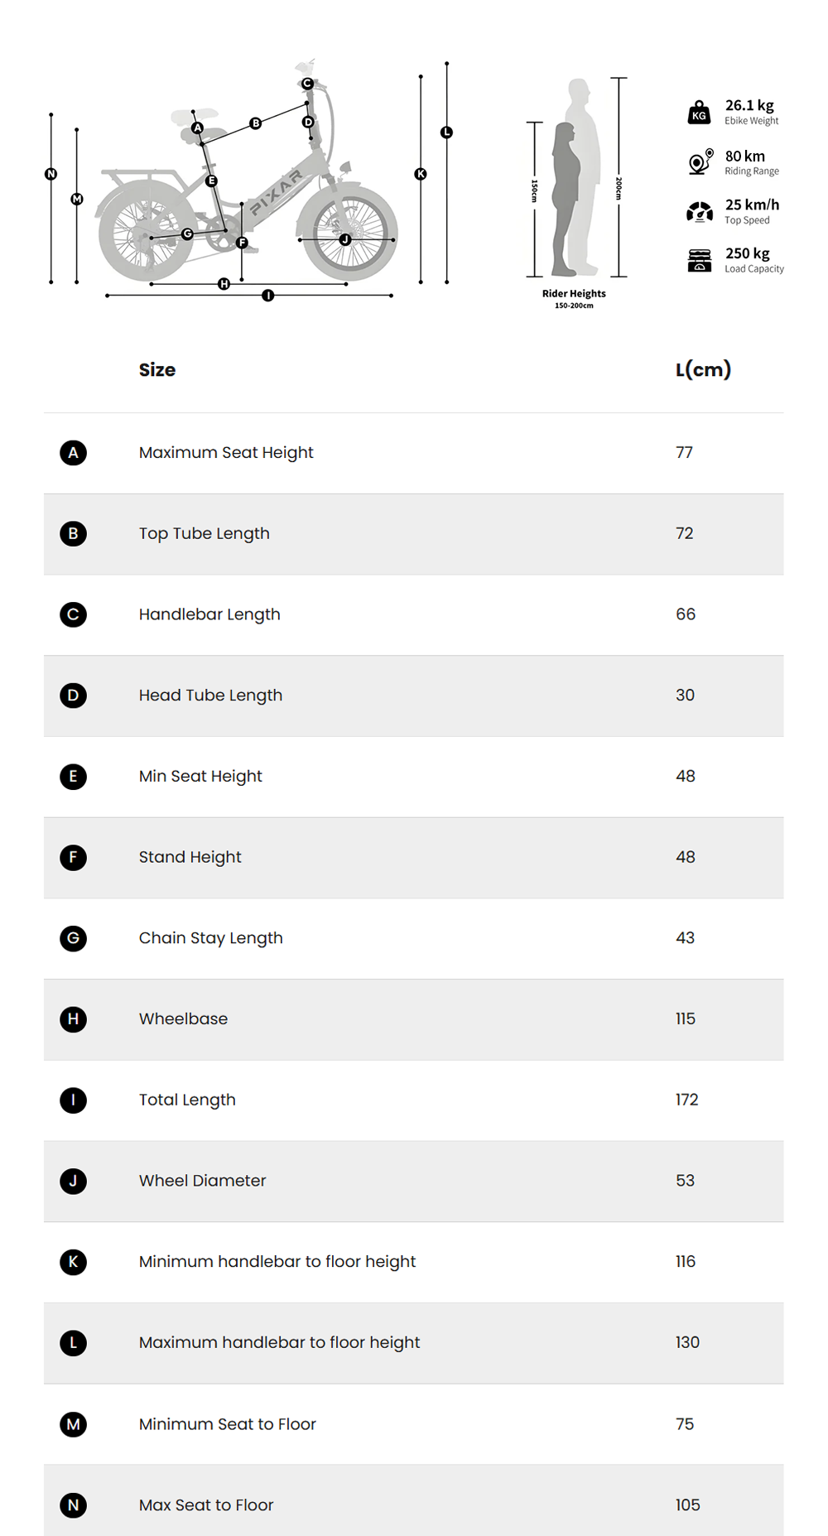Select the Top Tube Length row label
Screen dimensions: 828x1536
205,534
